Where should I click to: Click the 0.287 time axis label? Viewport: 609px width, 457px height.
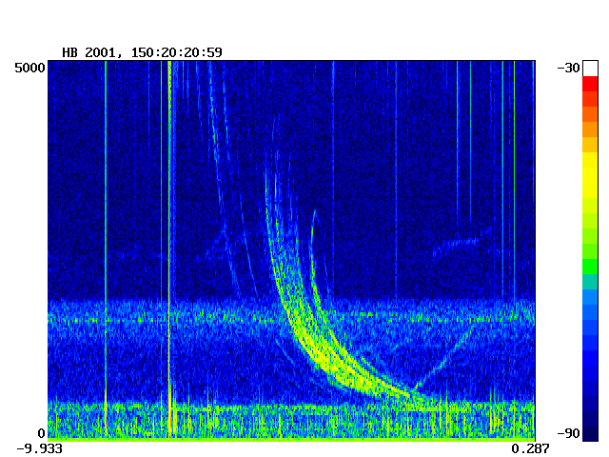[x=530, y=448]
